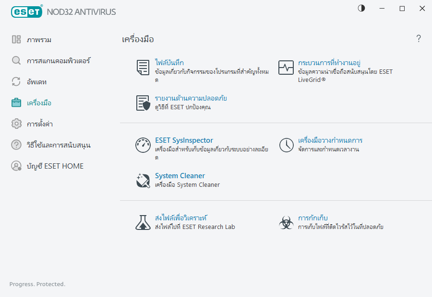
Task: Open the System Cleaner broom icon
Action: pos(143,180)
